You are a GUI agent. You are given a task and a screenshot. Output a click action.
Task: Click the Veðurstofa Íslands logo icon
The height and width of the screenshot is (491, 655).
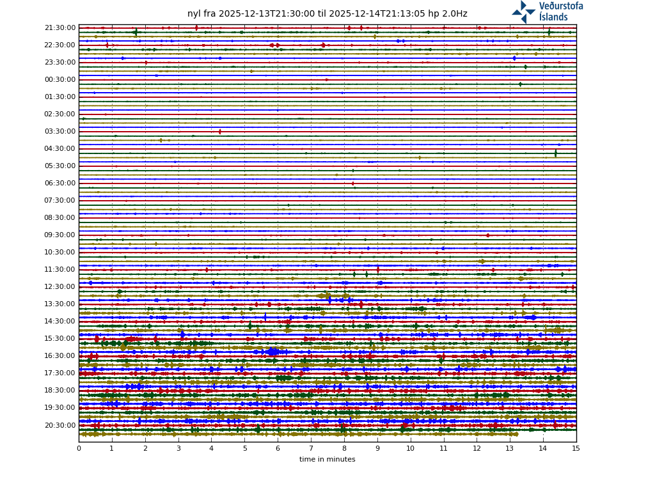point(523,12)
